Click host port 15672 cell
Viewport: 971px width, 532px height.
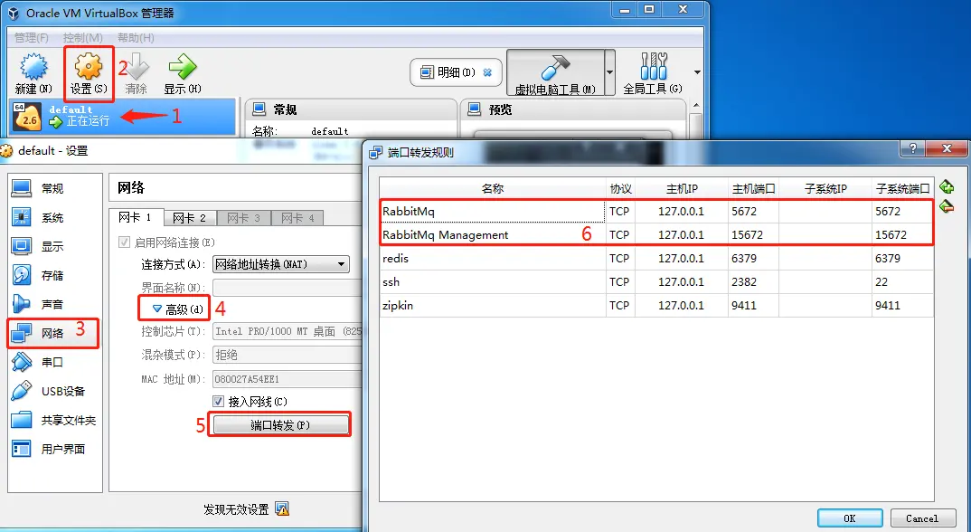[x=753, y=235]
